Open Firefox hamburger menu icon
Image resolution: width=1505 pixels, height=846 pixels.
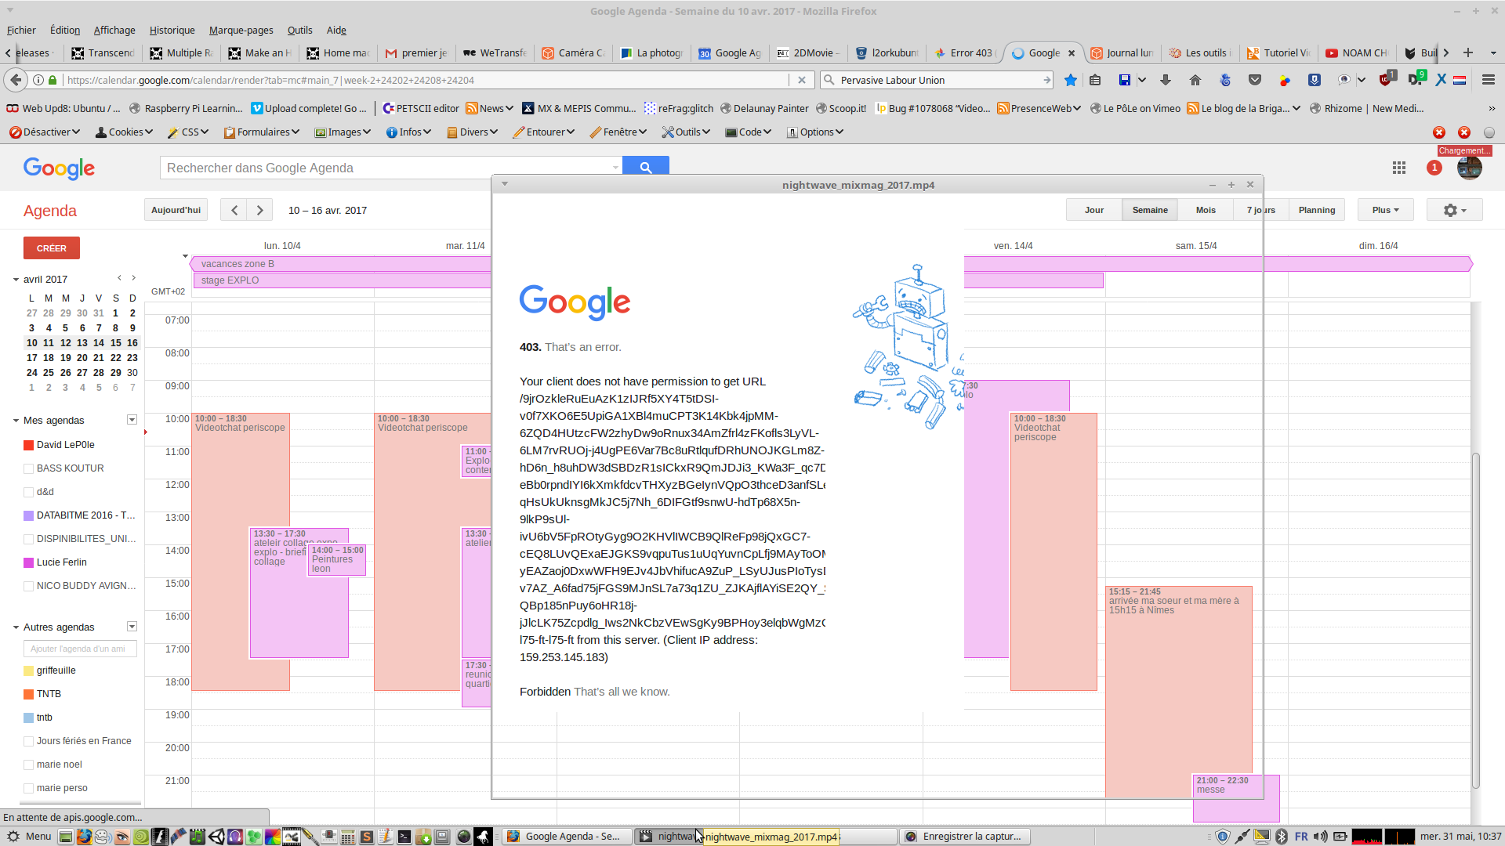coord(1489,80)
